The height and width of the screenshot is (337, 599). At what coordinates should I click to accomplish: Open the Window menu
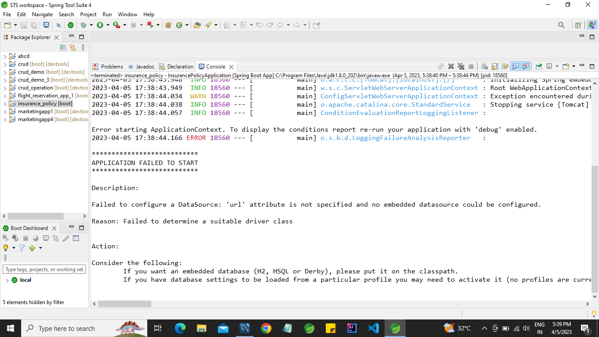[128, 14]
